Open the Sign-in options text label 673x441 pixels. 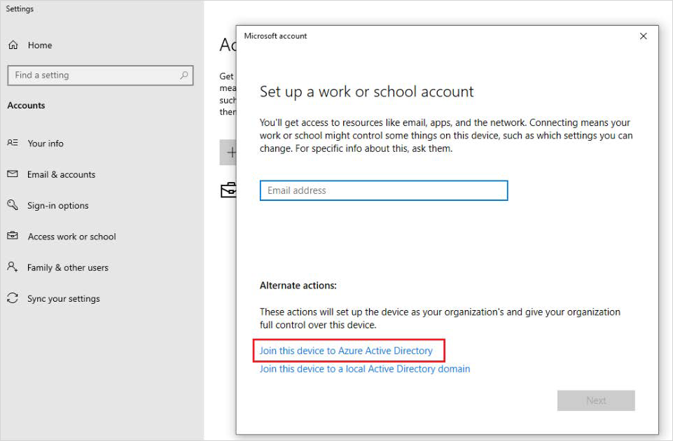[x=58, y=206]
